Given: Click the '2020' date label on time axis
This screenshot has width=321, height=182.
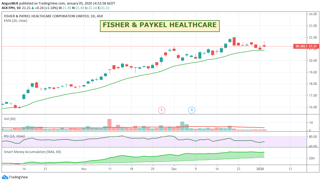Looking at the screenshot, I should [x=260, y=169].
